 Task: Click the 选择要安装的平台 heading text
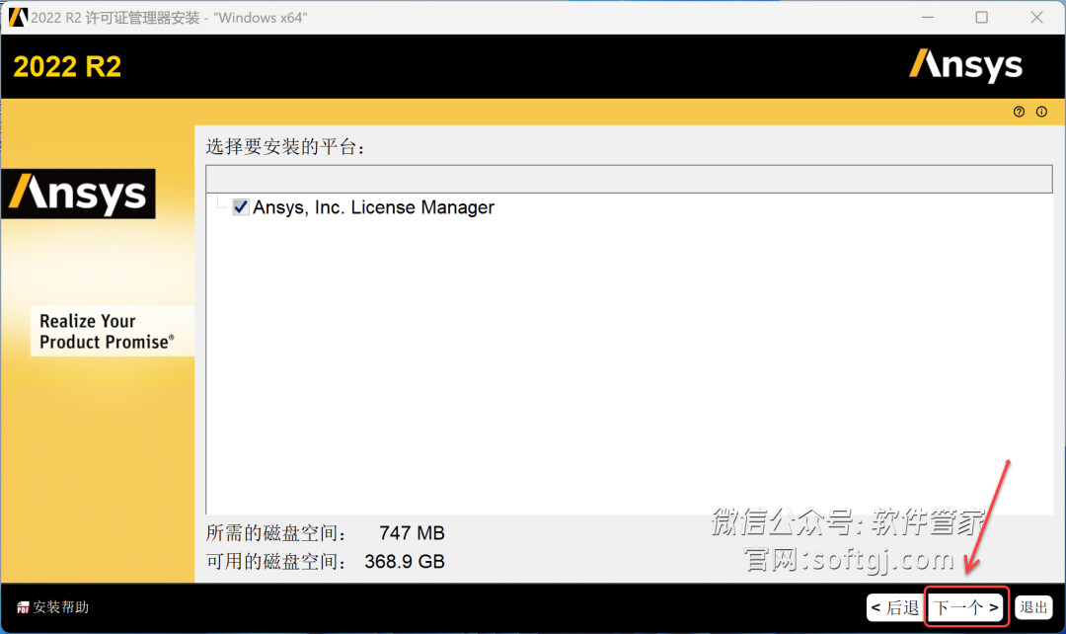[x=285, y=146]
